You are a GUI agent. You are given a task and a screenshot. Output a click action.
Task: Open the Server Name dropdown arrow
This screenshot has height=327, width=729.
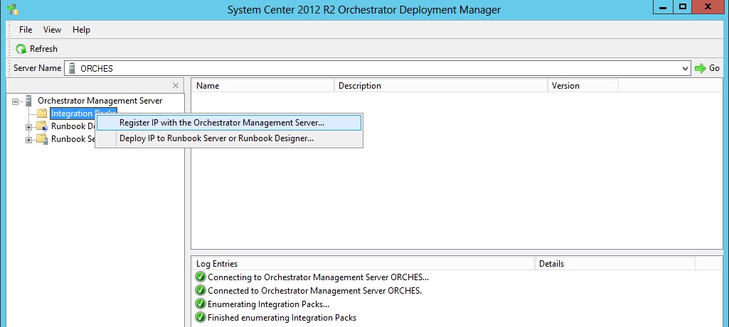(685, 69)
